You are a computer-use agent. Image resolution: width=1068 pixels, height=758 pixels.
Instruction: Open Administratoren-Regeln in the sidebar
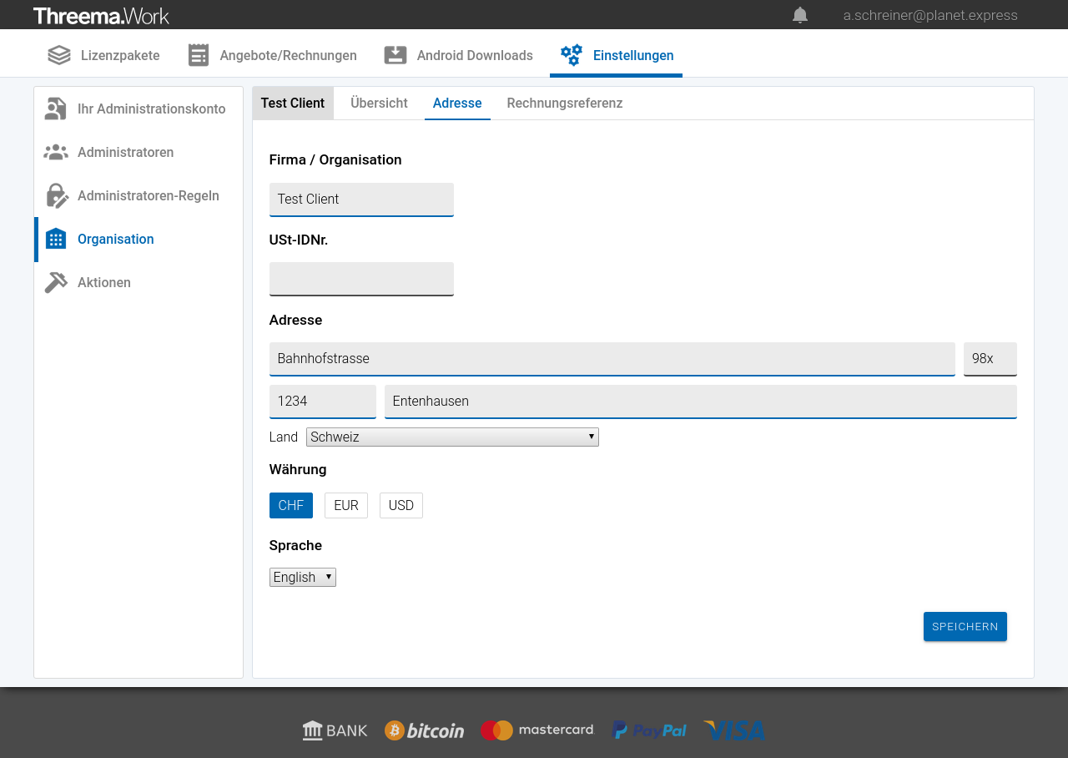(x=139, y=195)
